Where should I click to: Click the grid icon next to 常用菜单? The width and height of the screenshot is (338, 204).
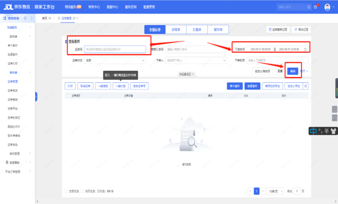pos(5,18)
